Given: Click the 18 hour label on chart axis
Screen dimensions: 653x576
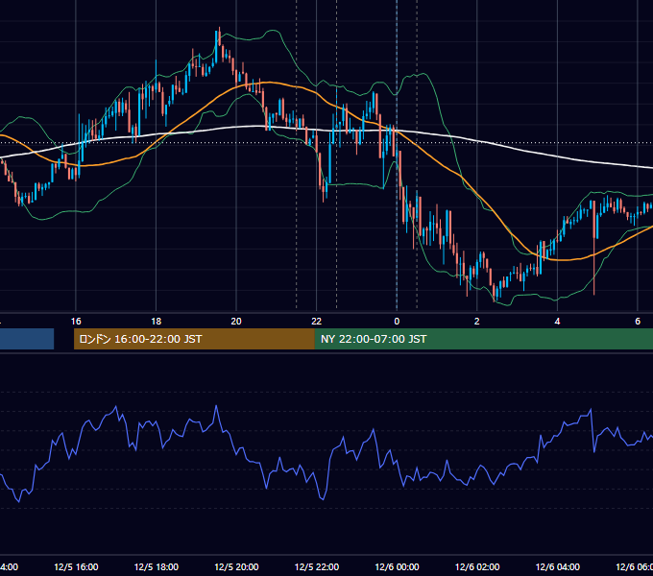Looking at the screenshot, I should (157, 321).
